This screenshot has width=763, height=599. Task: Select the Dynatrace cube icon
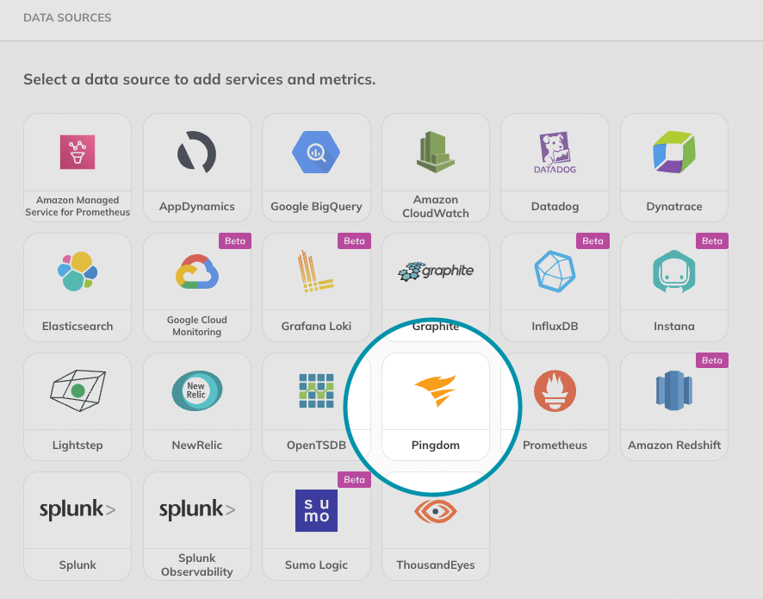[673, 152]
